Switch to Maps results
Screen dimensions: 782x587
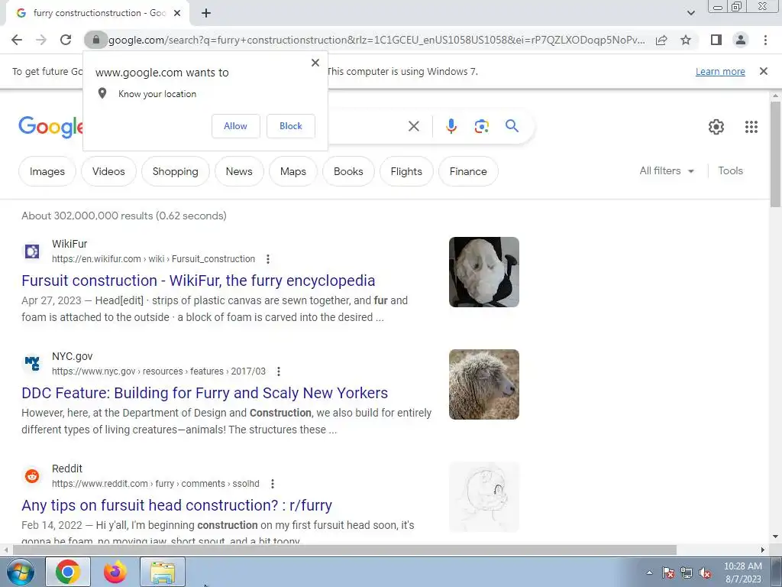click(x=293, y=171)
